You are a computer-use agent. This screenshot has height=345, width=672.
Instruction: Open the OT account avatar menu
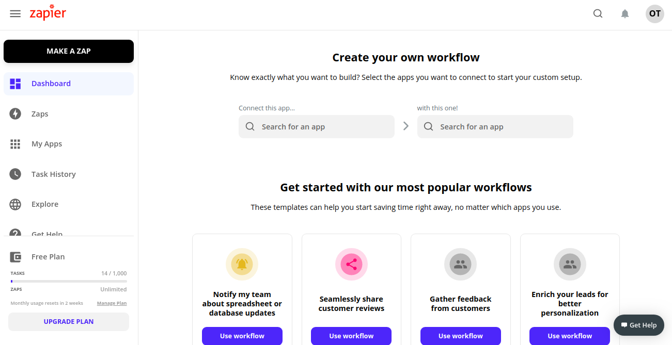pos(654,14)
